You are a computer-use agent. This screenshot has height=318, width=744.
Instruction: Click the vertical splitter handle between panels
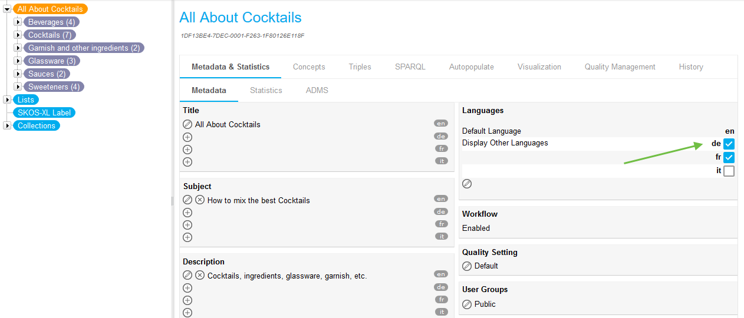pos(172,201)
